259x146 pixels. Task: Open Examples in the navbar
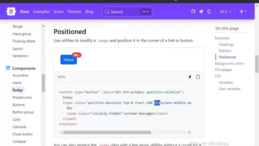pyautogui.click(x=41, y=12)
